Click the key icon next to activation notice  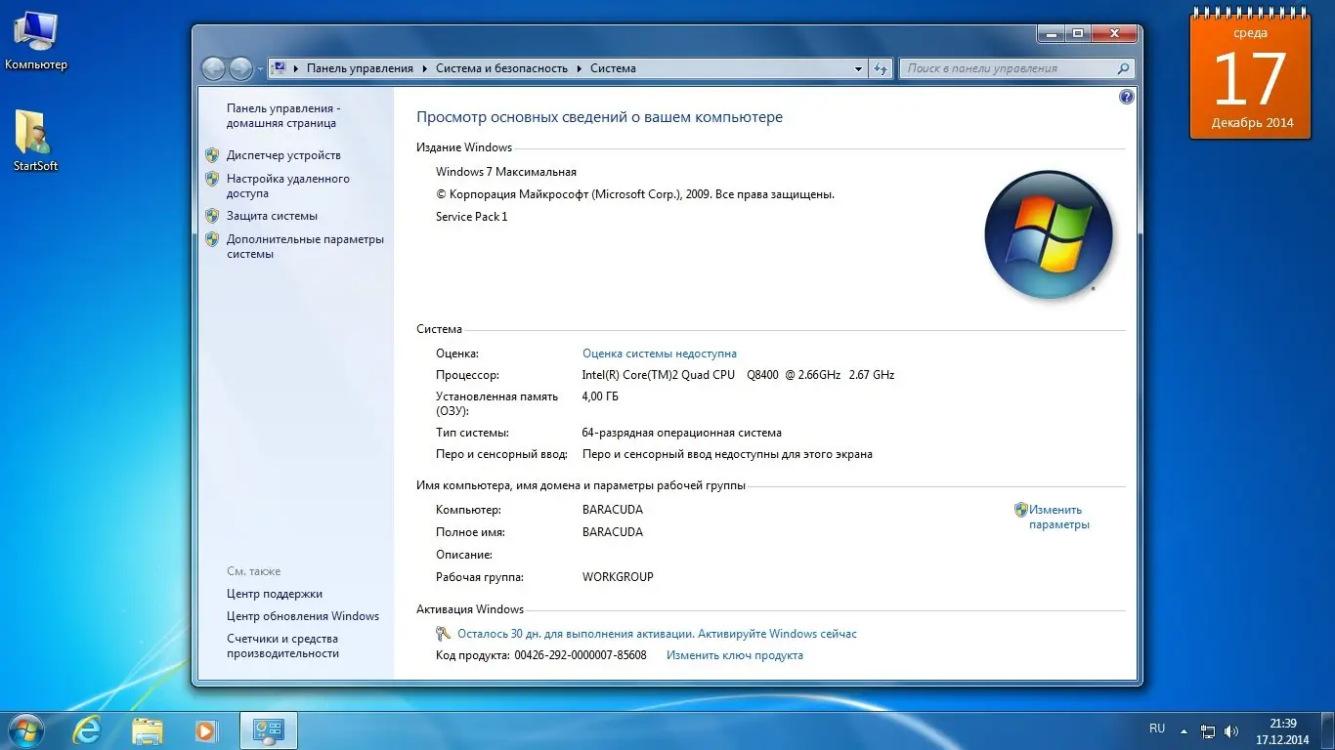coord(444,634)
